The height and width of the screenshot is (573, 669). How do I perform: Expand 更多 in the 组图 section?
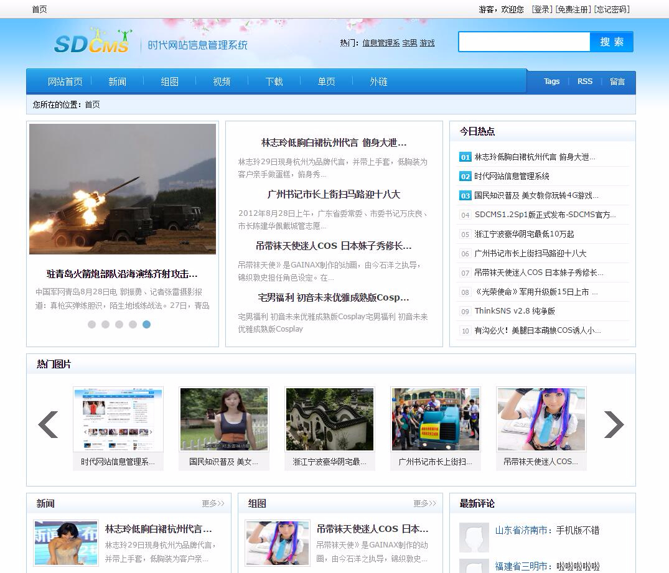pyautogui.click(x=424, y=503)
